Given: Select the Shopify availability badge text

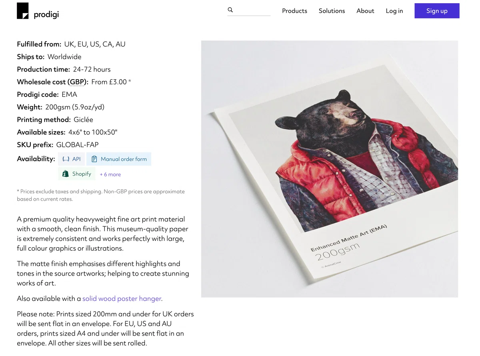Looking at the screenshot, I should point(82,174).
